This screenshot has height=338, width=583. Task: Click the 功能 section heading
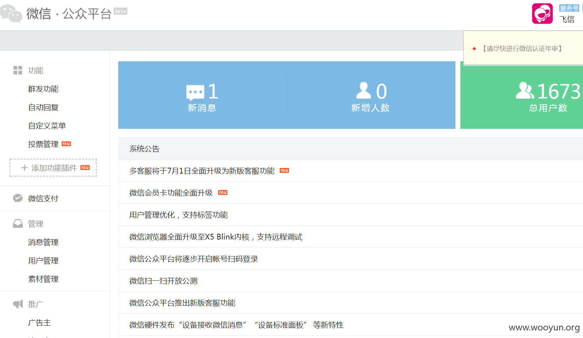[x=36, y=70]
